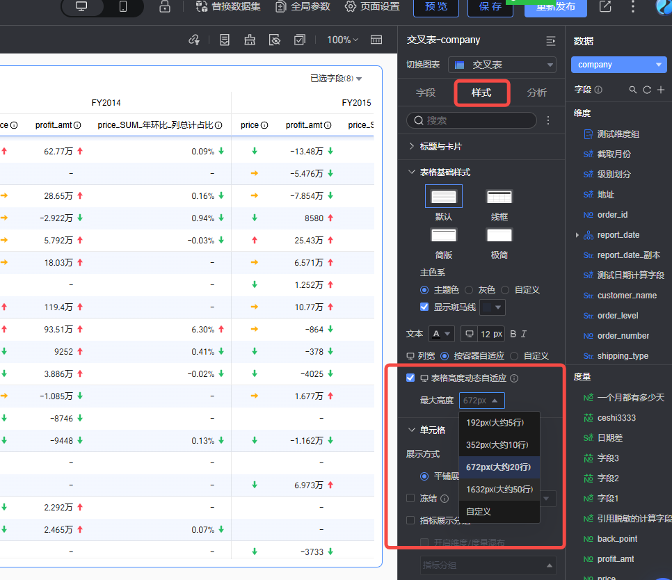Open the zebra stripe color swatch
Screen dimensions: 672x580
click(493, 307)
